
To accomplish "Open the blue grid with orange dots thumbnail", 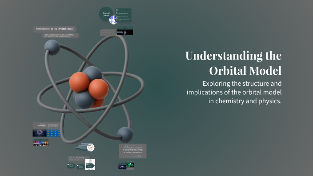I will (53, 133).
